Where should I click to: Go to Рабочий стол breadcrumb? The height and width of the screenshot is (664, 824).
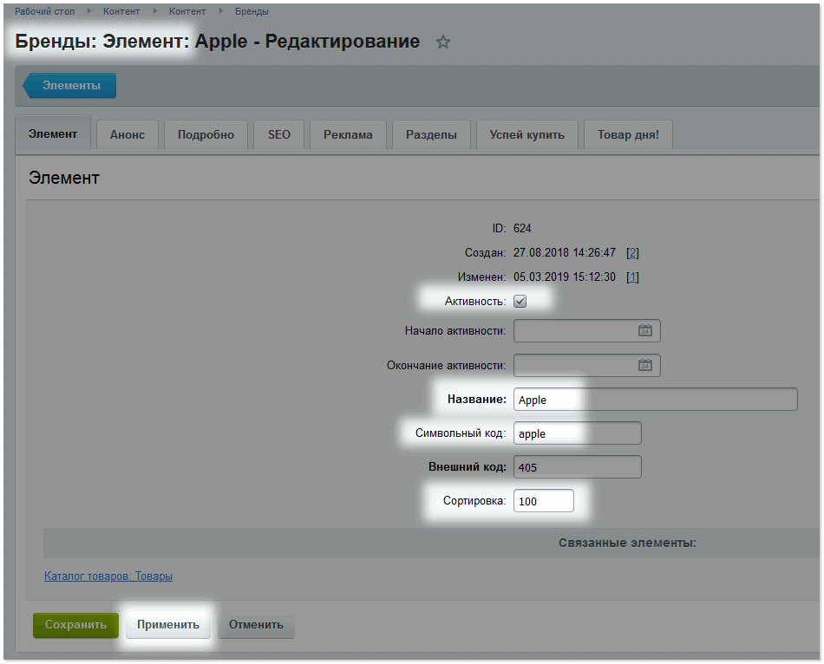(44, 11)
